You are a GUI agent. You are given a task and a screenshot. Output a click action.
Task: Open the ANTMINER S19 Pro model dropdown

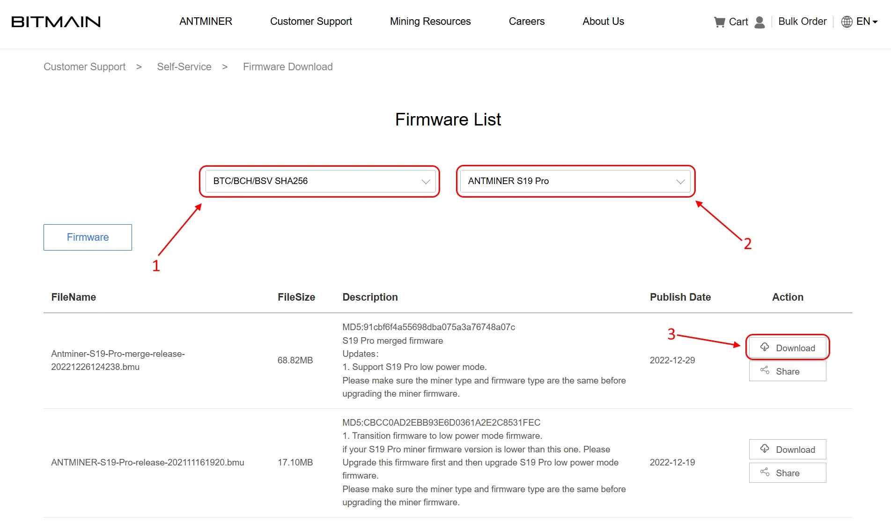point(575,181)
